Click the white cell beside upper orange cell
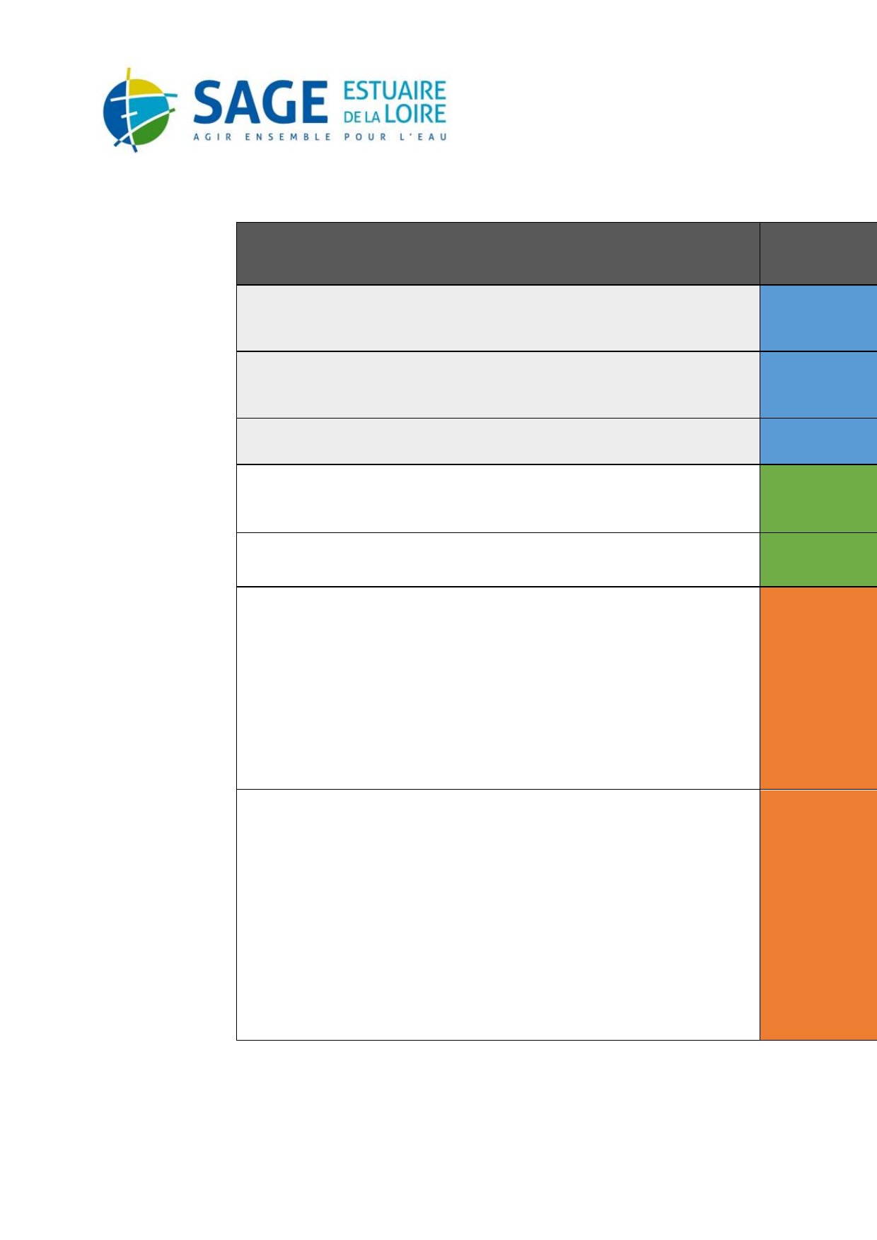 point(498,688)
